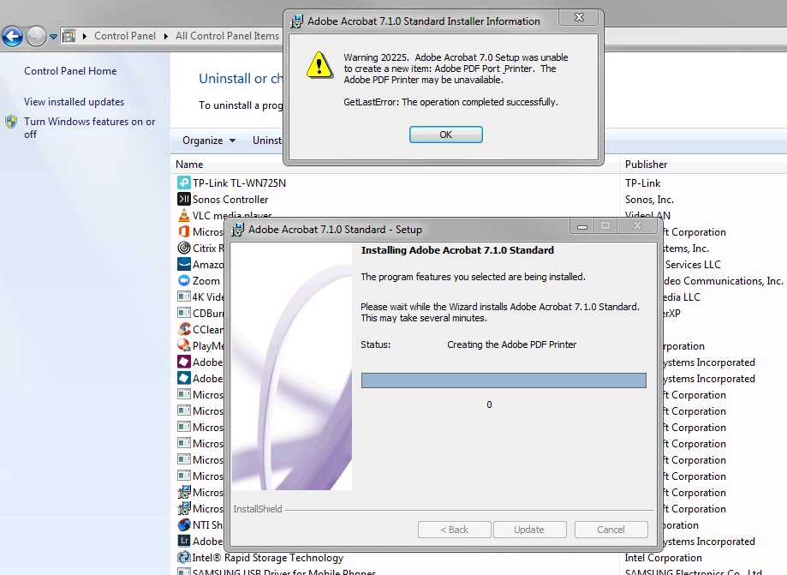Viewport: 787px width, 575px height.
Task: Select VLC media player cone icon
Action: 184,215
